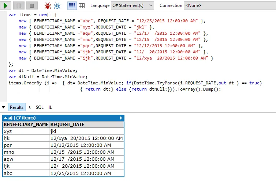This screenshot has height=183, width=276.
Task: Click the items.OrderBy call in editor
Action: pos(25,83)
